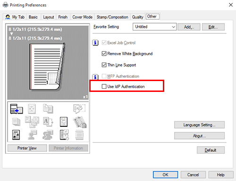Click the greyed letter A overlay icon
The width and height of the screenshot is (236, 181).
48,122
